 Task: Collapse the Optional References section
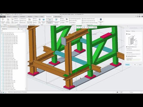127,56
